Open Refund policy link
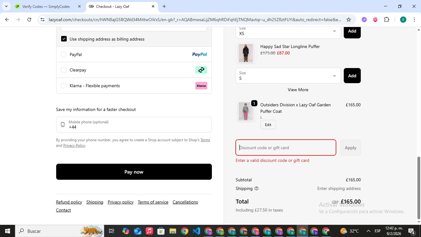The height and width of the screenshot is (237, 421). click(69, 202)
